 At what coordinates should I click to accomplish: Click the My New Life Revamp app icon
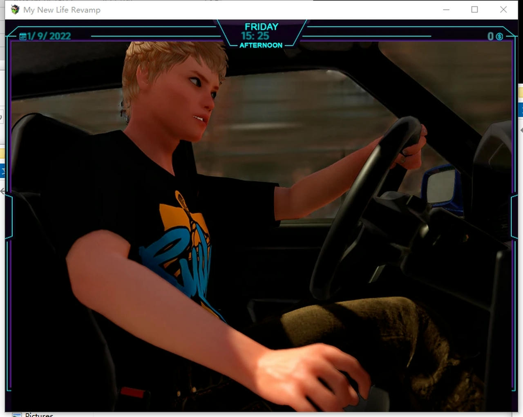click(x=15, y=10)
